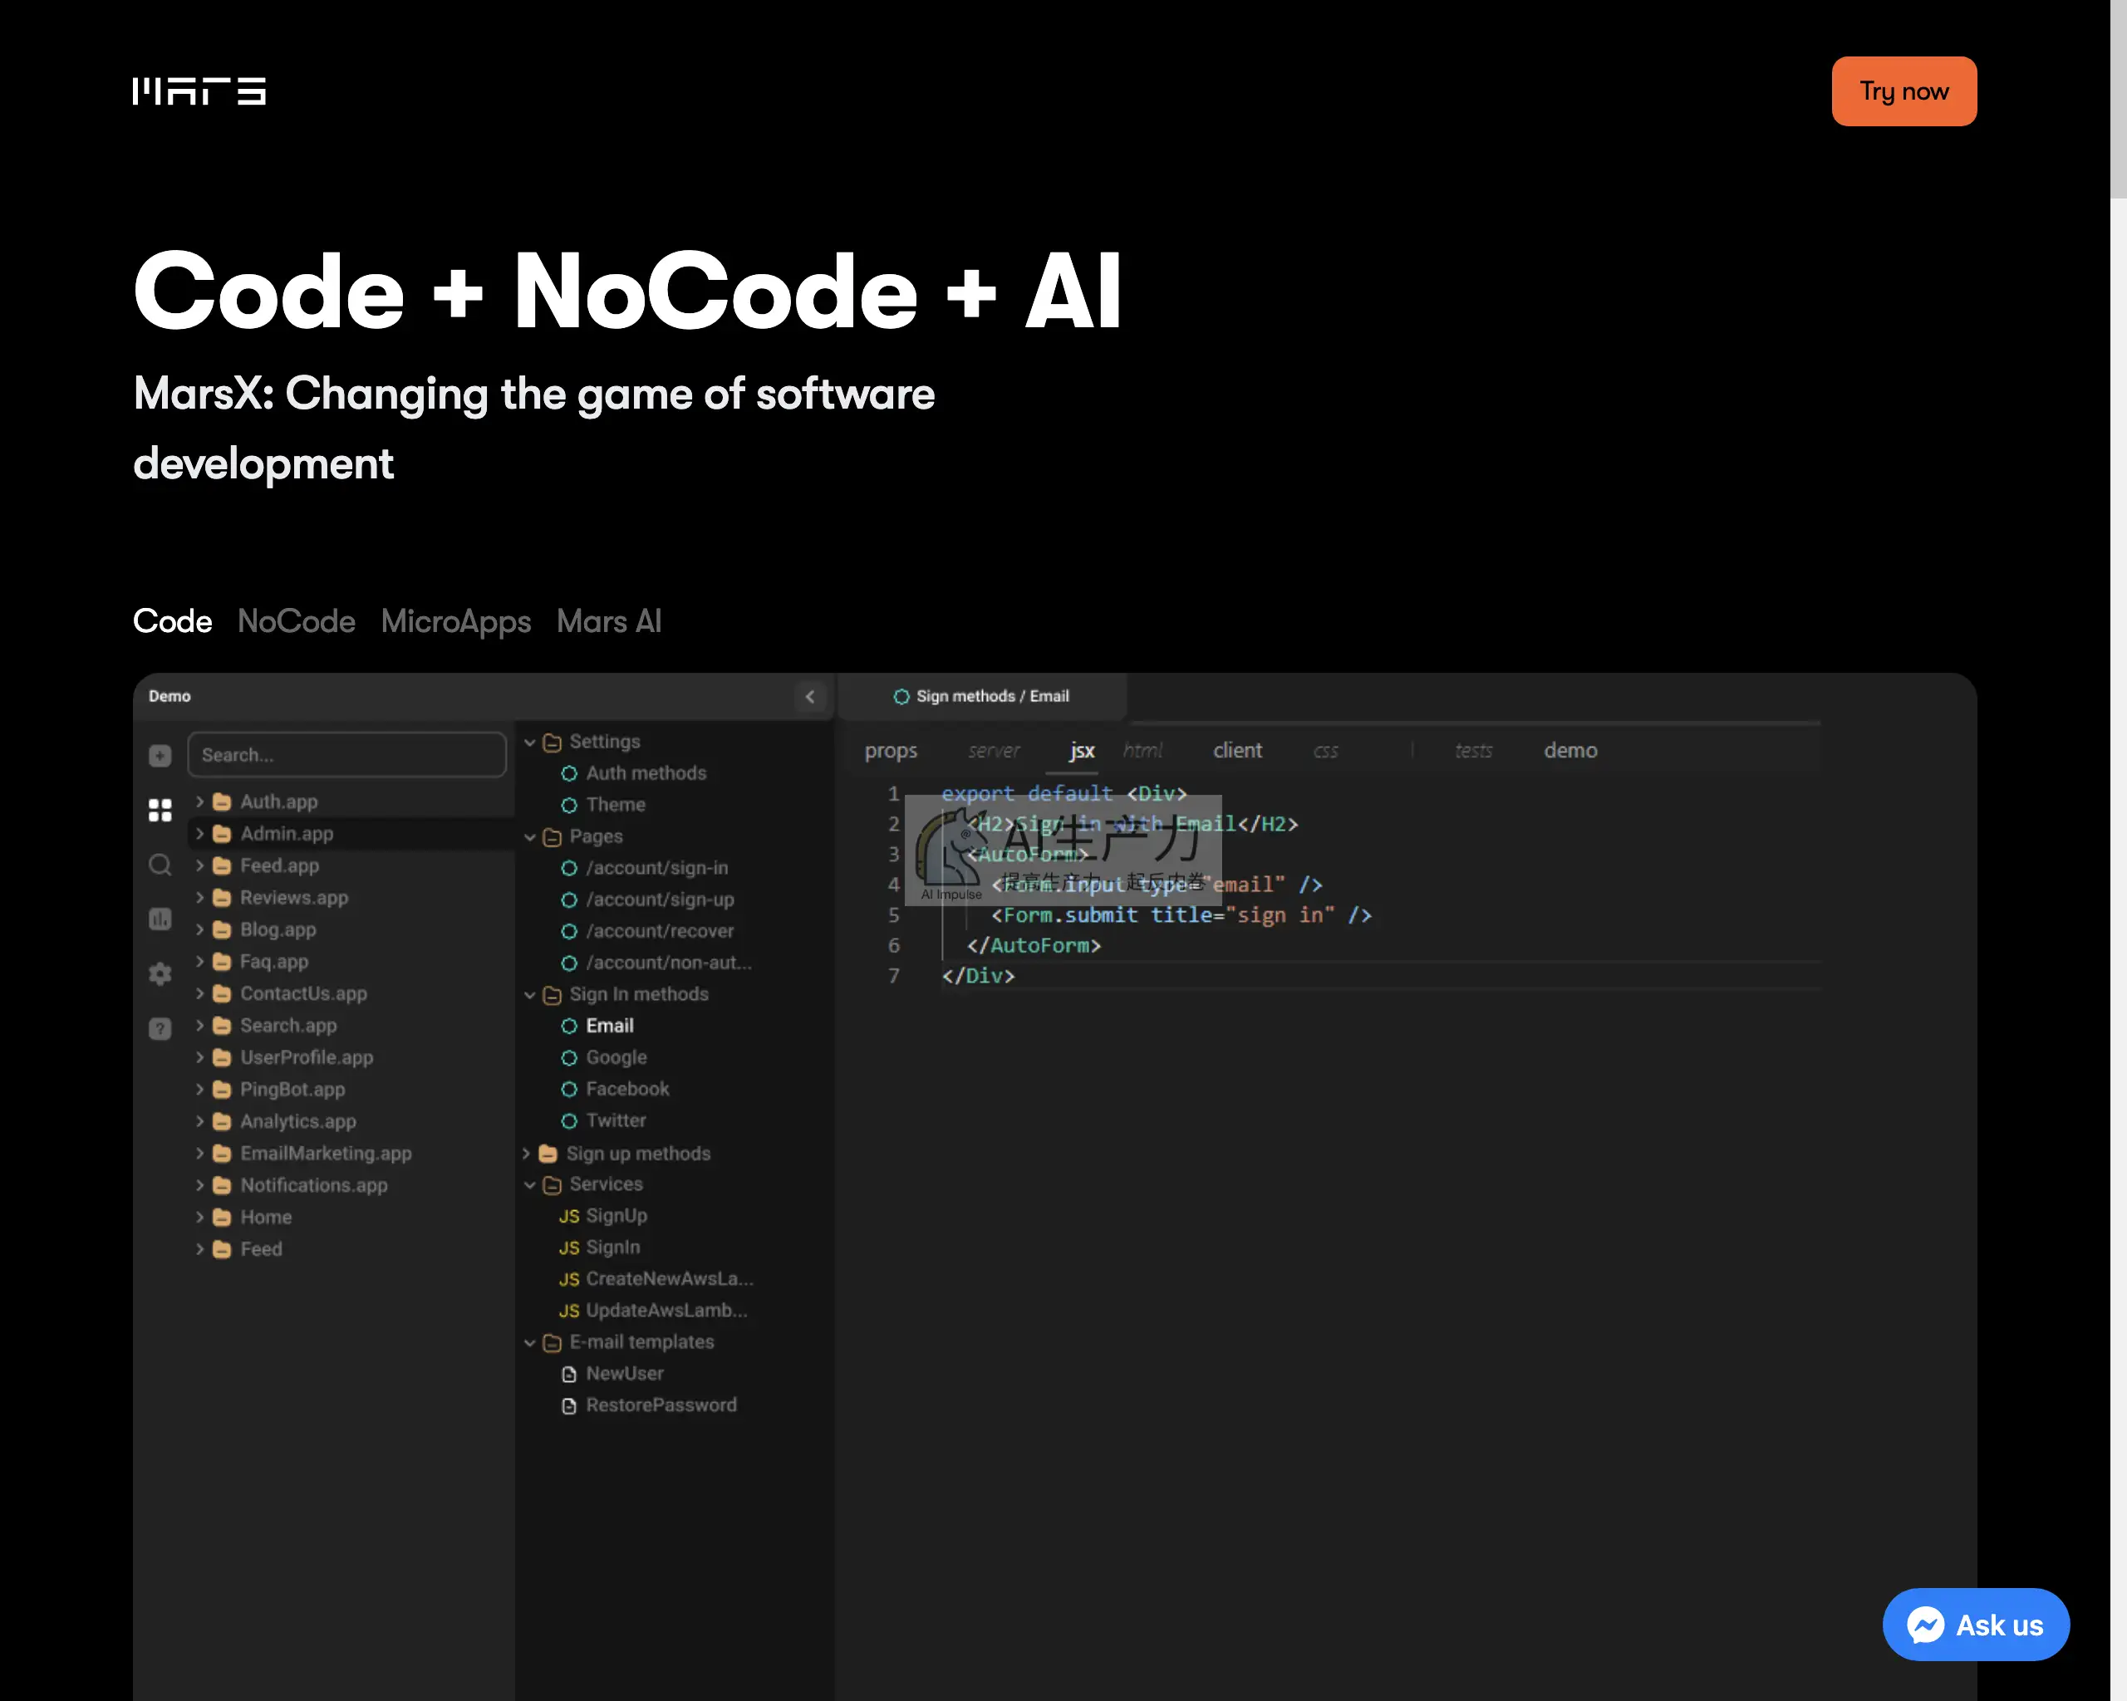Open the settings gear sidebar icon
The image size is (2127, 1701).
click(160, 974)
